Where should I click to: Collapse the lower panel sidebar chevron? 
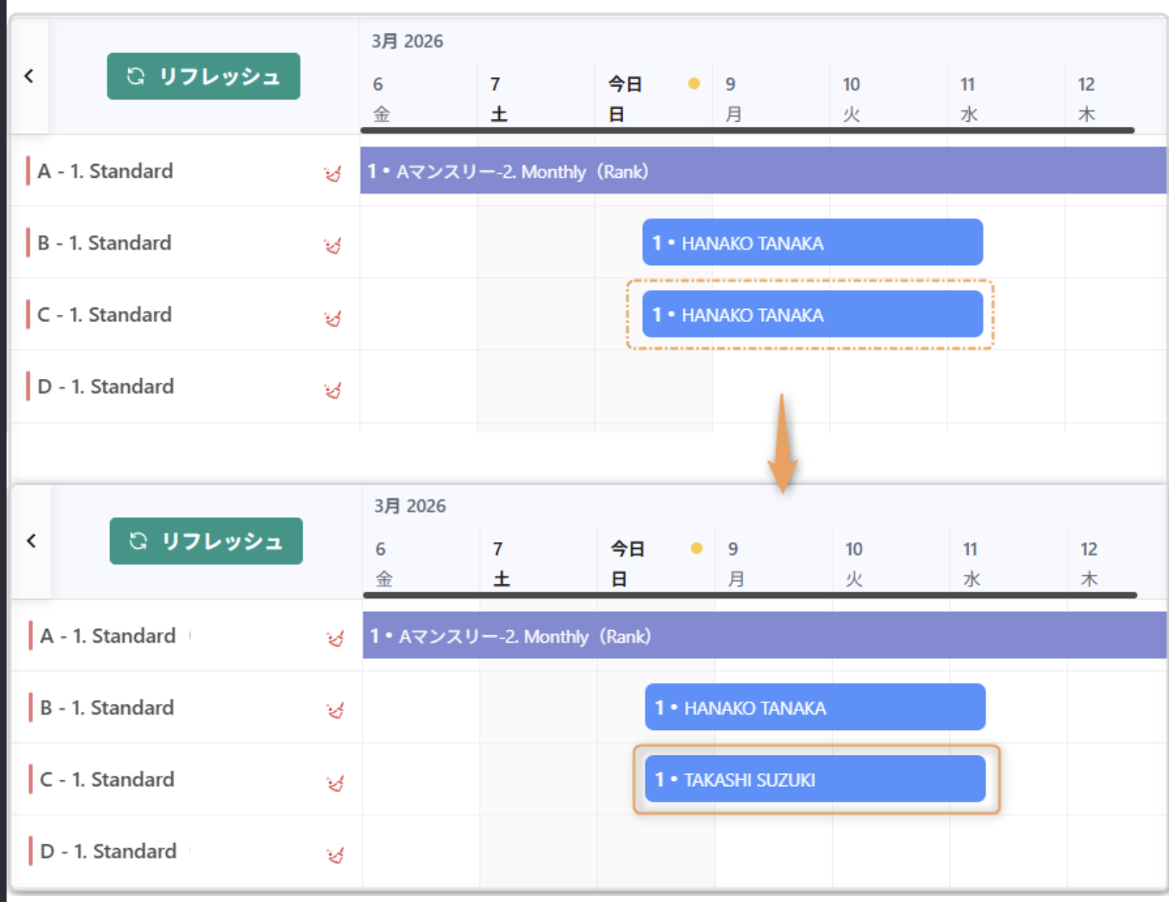(31, 541)
